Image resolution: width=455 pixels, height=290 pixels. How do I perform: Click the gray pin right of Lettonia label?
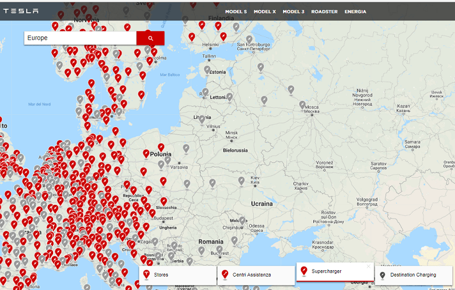(x=229, y=97)
